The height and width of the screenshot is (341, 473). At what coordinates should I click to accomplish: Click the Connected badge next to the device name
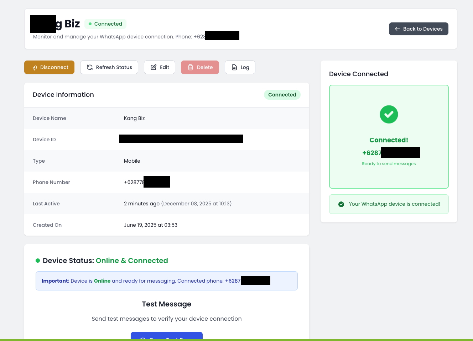coord(105,24)
